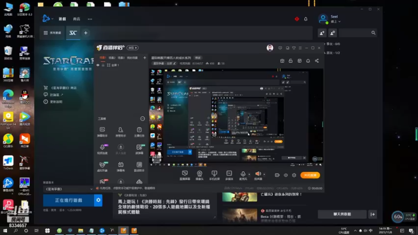The height and width of the screenshot is (235, 418).
Task: Open the 房管助手 tool icon
Action: pyautogui.click(x=121, y=132)
